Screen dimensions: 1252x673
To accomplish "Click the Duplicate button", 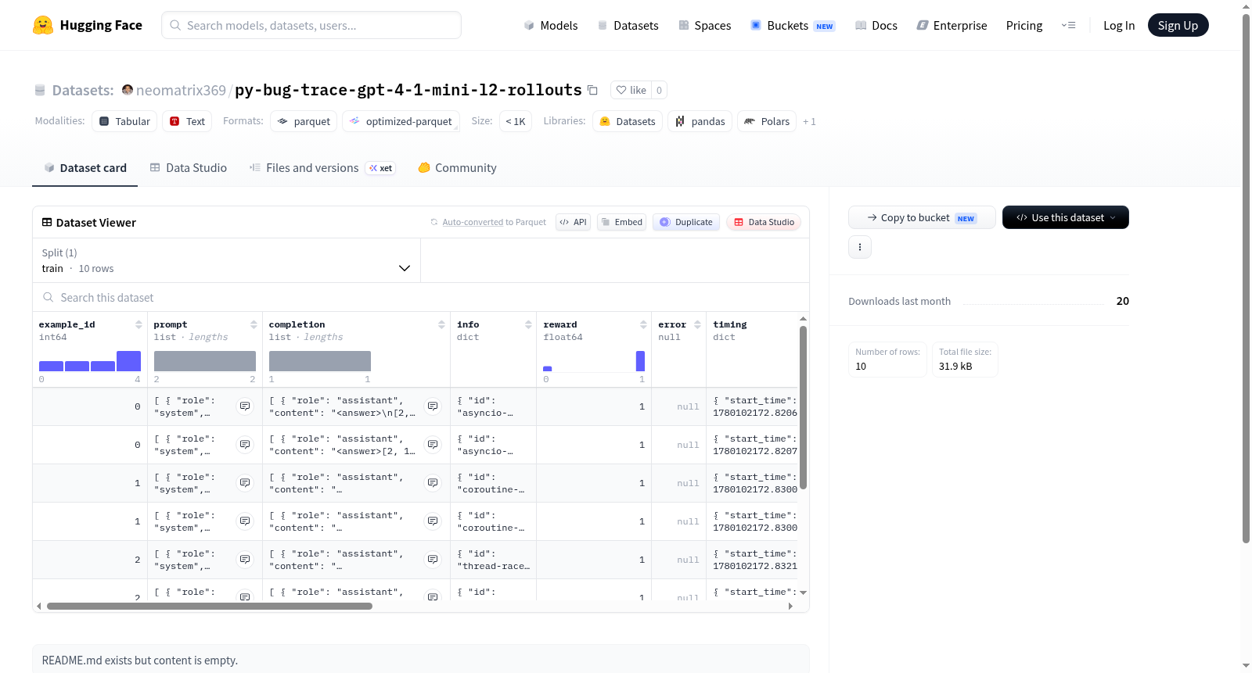I will click(686, 222).
